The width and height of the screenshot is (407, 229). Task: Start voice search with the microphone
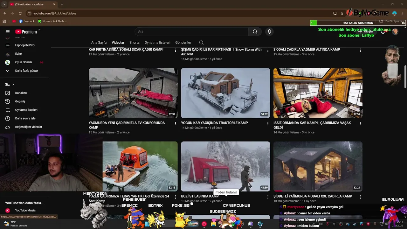[x=269, y=31]
